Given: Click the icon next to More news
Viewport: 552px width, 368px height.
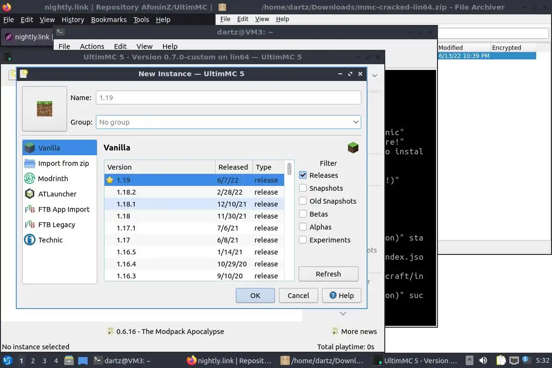Looking at the screenshot, I should click(335, 332).
